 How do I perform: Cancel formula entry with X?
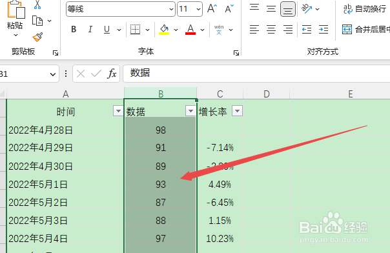coord(81,74)
